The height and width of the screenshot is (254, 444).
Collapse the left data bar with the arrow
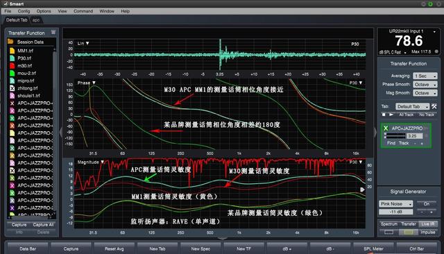pos(60,132)
